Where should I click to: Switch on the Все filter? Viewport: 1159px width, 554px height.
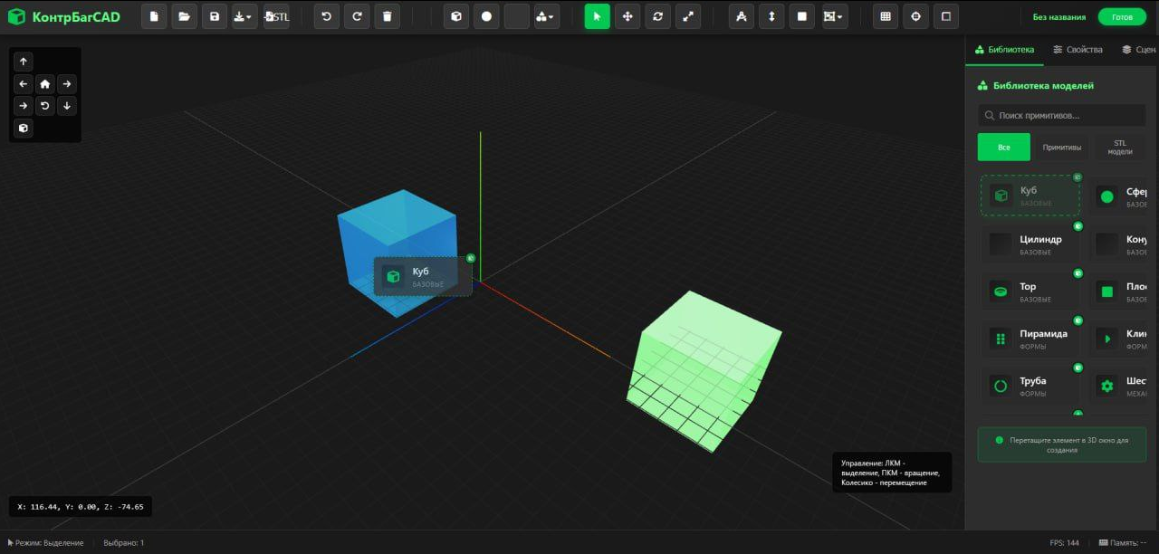1003,146
